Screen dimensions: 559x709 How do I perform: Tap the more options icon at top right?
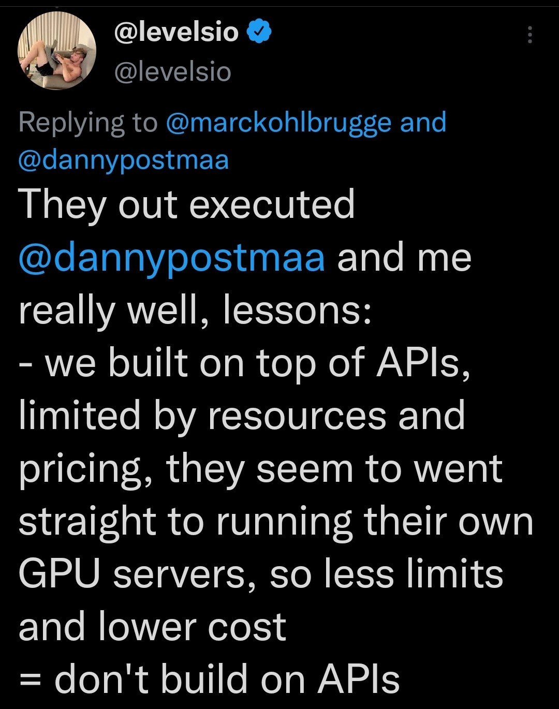click(531, 34)
